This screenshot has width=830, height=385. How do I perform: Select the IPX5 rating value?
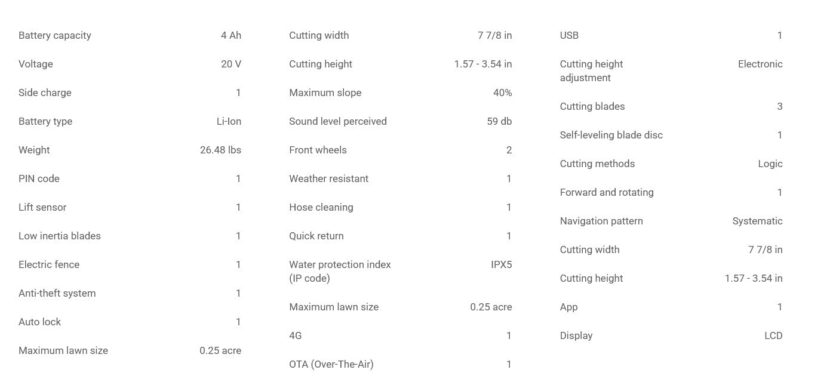[501, 264]
